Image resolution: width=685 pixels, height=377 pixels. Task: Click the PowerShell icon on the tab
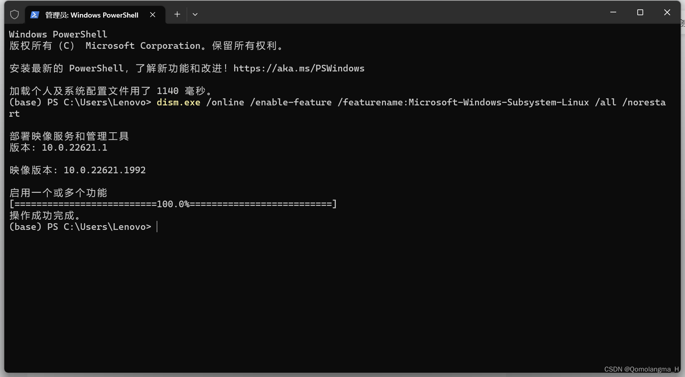coord(35,15)
